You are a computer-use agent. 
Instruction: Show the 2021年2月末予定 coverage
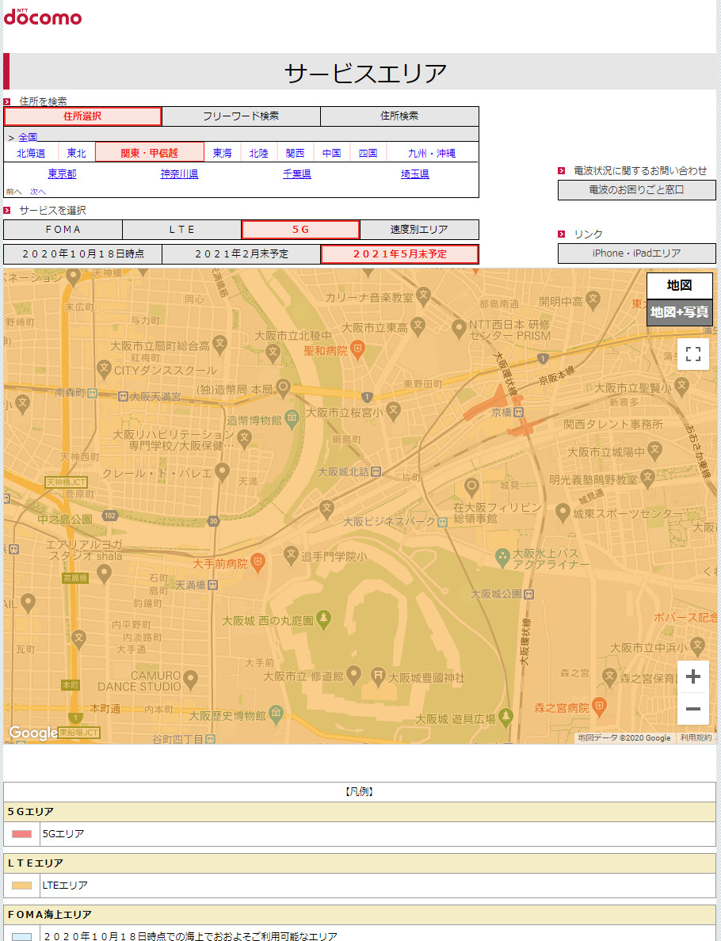click(x=242, y=254)
